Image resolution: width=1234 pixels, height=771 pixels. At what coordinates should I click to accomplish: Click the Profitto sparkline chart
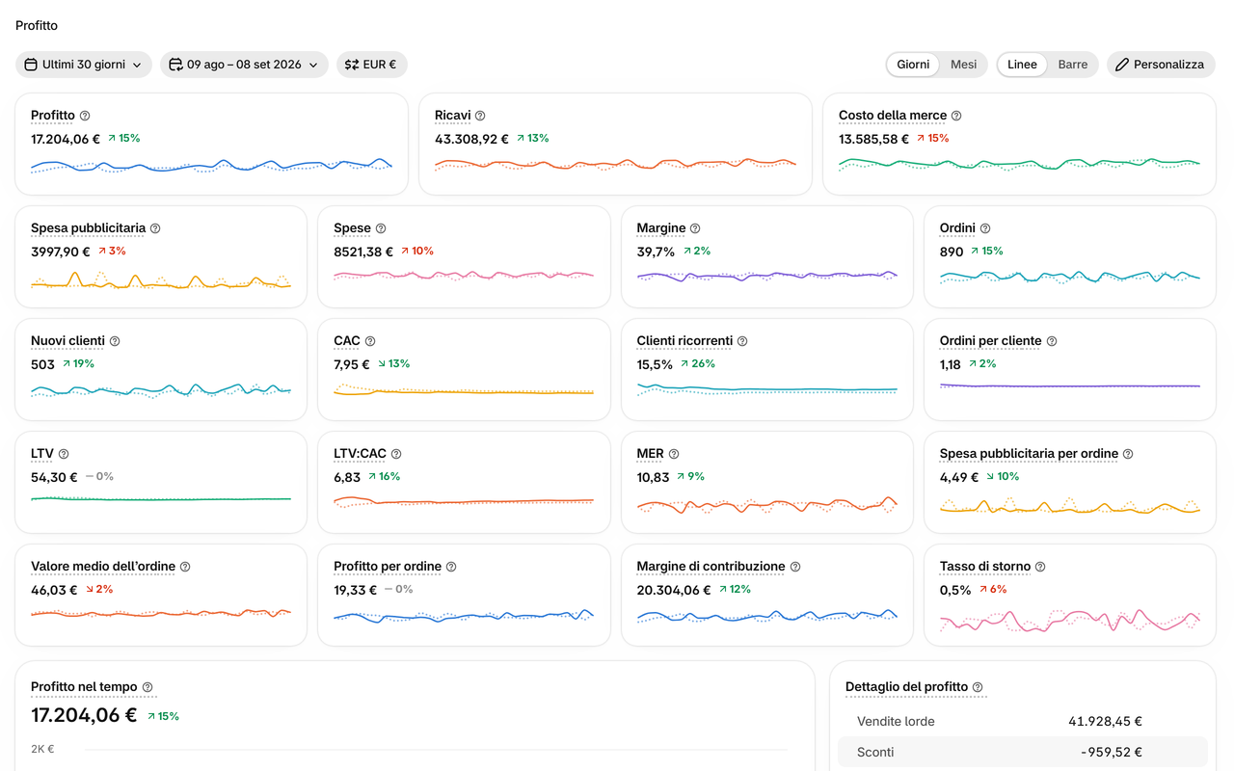coord(211,166)
